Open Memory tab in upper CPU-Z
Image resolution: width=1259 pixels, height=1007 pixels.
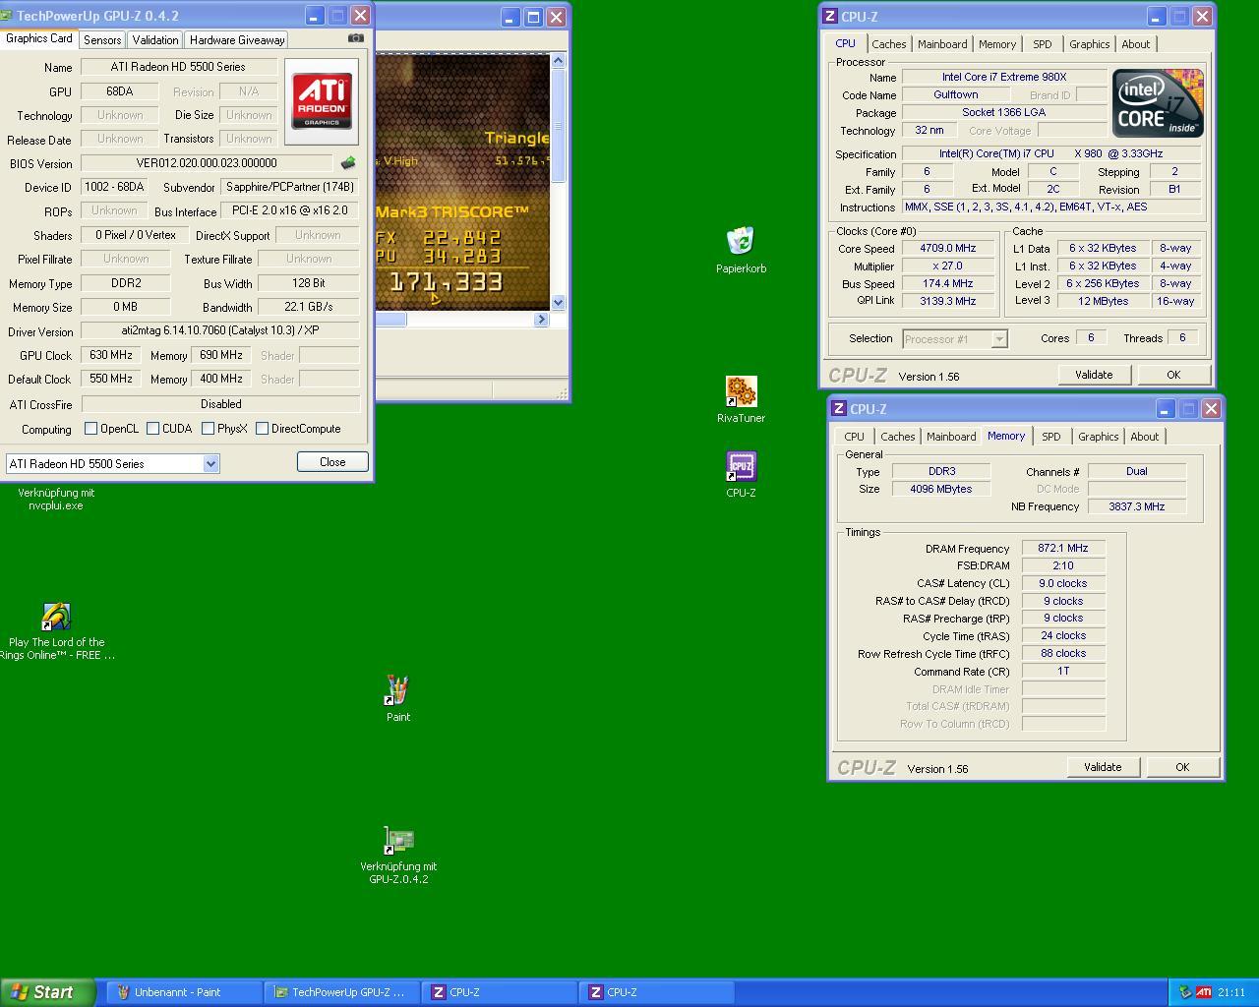(x=997, y=44)
